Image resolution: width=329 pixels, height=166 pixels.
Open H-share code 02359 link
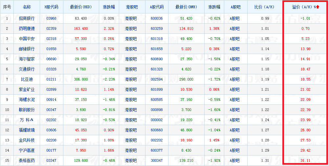point(52,28)
